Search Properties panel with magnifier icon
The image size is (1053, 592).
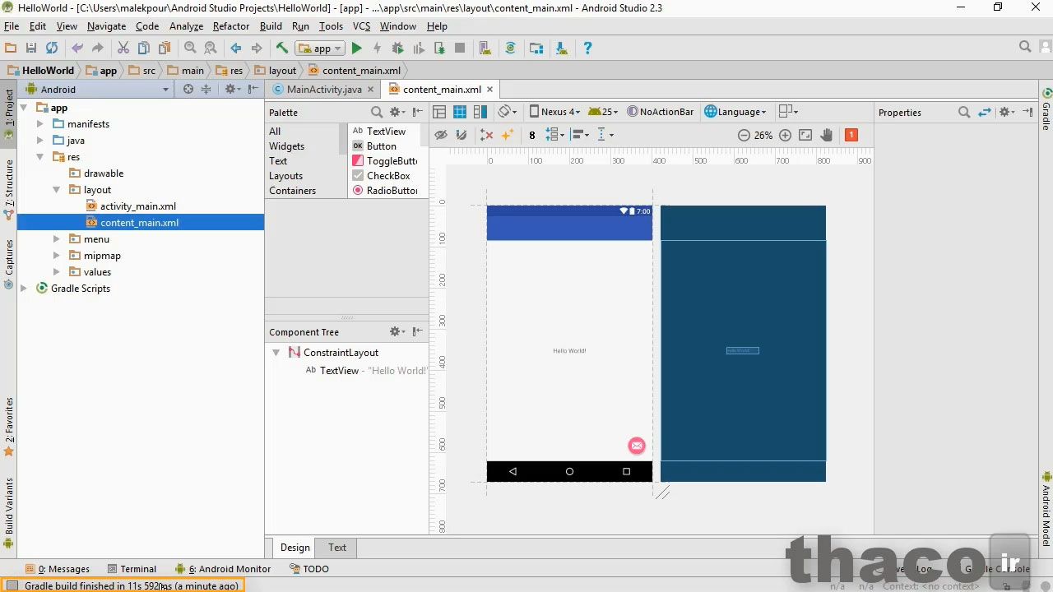tap(964, 113)
